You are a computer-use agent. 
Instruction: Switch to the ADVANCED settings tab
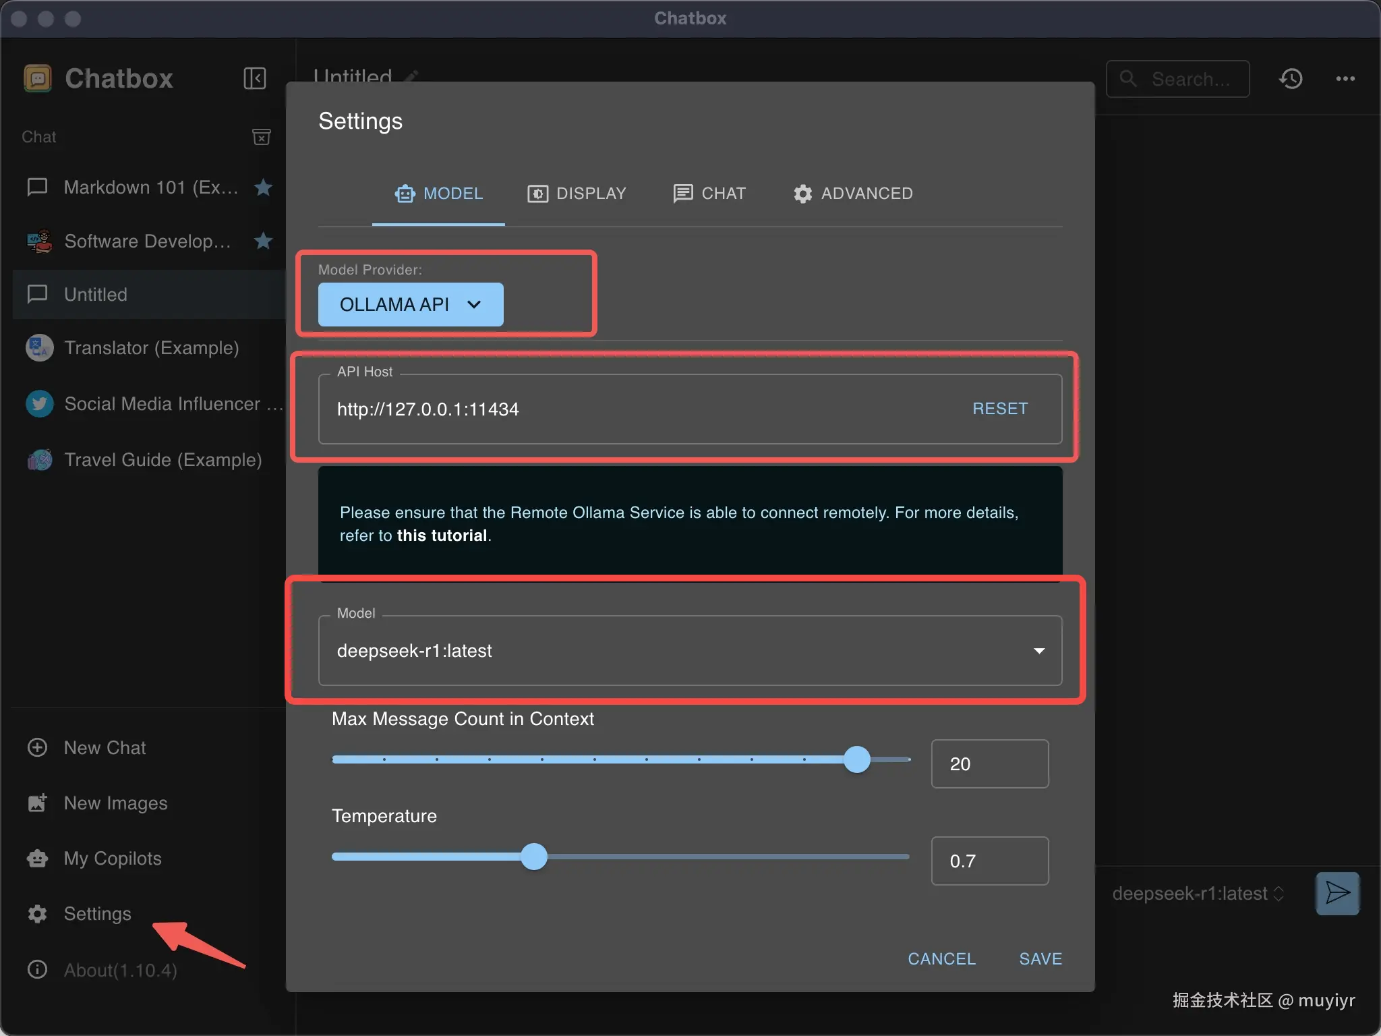[852, 194]
